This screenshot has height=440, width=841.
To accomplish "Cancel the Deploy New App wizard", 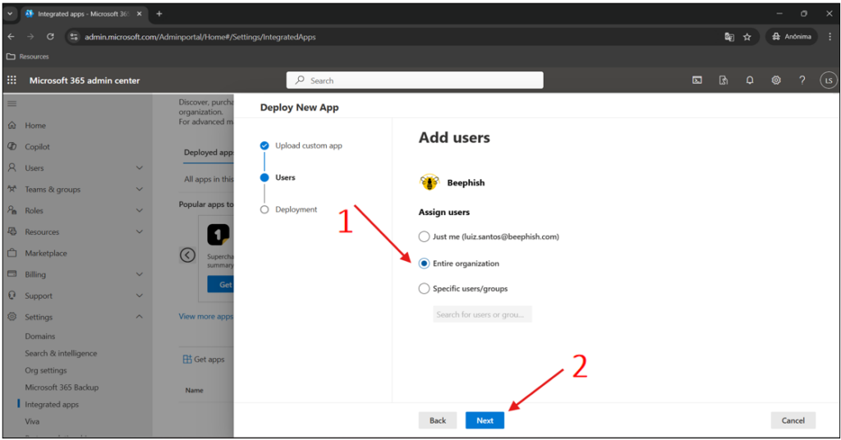I will 793,420.
